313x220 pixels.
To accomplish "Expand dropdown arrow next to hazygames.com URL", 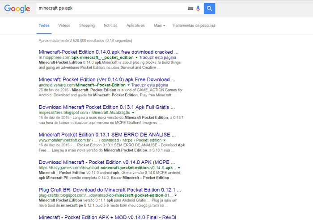I will coord(179,168).
